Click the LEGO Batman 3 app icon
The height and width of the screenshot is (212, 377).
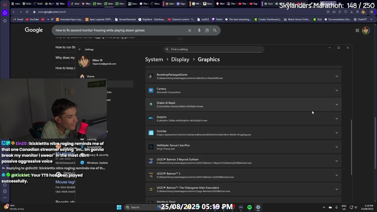(x=151, y=161)
